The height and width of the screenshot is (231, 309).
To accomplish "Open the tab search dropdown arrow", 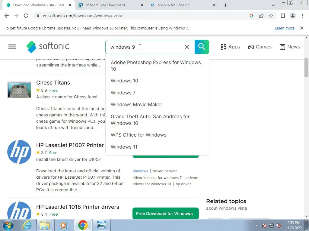I will 273,5.
